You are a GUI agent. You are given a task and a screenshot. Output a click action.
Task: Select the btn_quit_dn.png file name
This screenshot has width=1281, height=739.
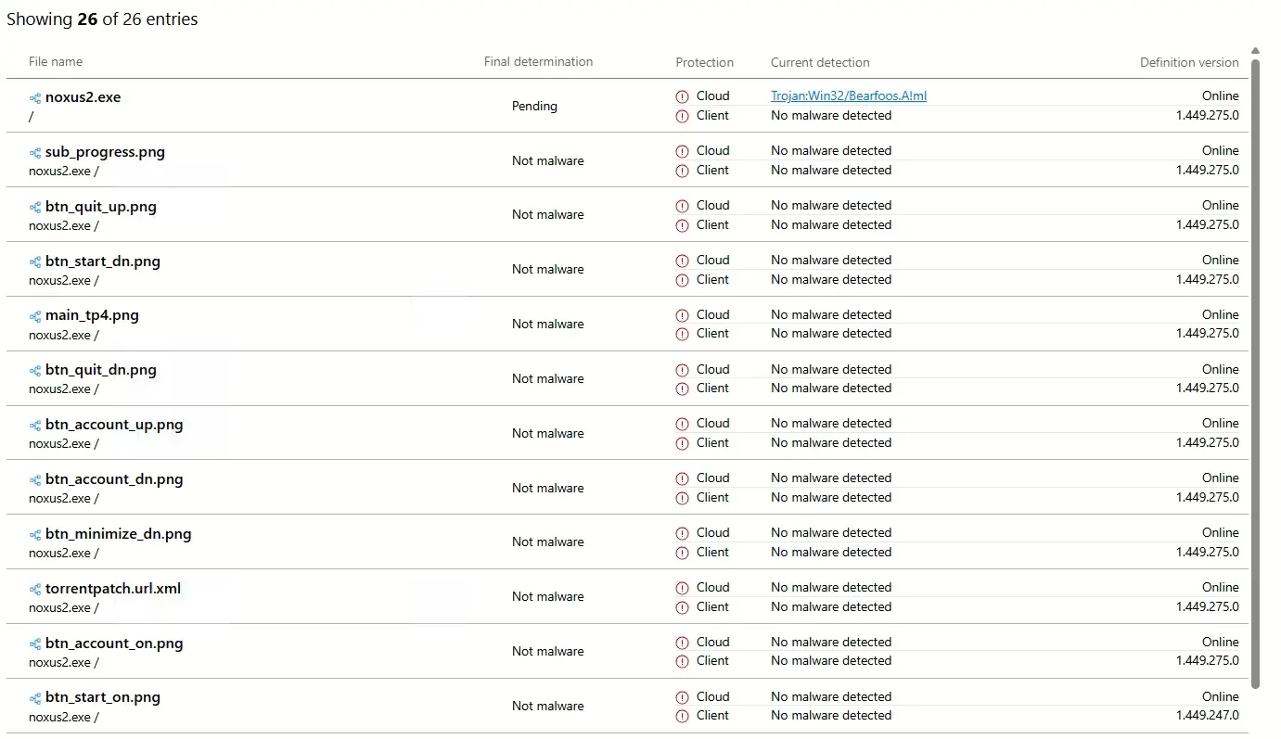click(x=101, y=370)
